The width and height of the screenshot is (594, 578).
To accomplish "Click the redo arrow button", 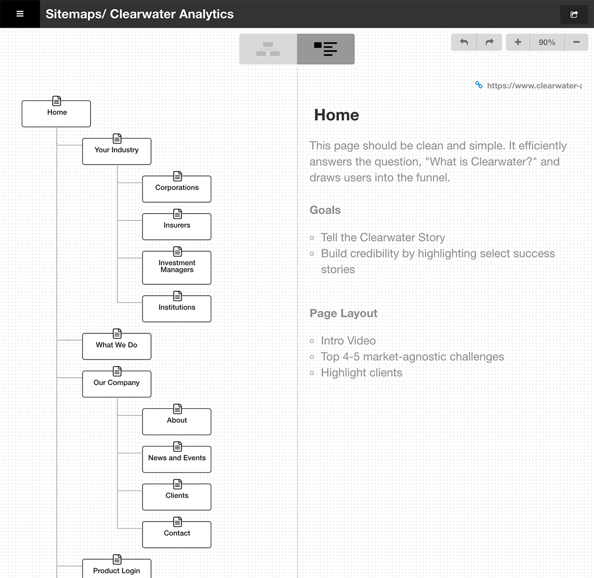I will point(490,42).
